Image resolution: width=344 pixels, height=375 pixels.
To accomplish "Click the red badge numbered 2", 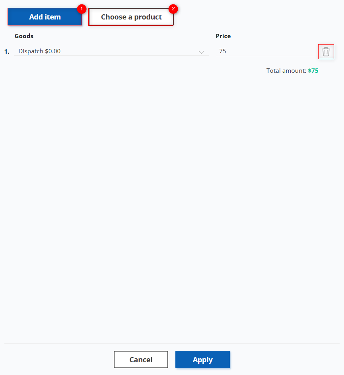I will pyautogui.click(x=173, y=9).
